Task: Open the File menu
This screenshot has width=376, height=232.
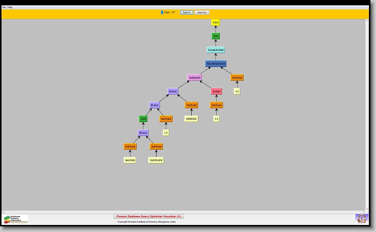Action: 4,7
